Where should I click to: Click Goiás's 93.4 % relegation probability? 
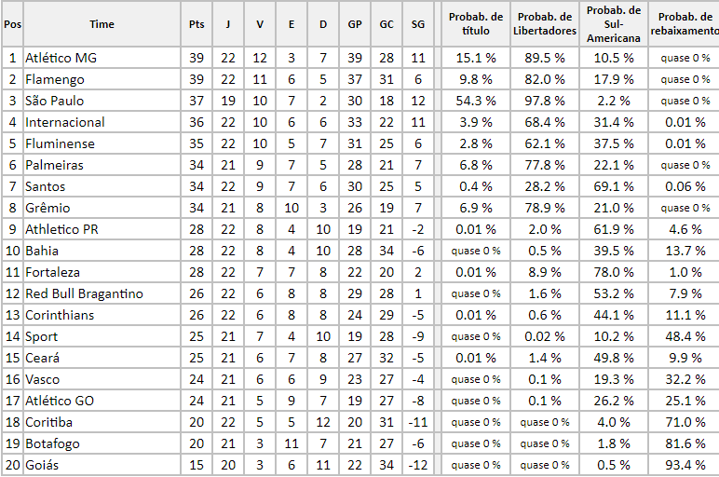tap(685, 465)
